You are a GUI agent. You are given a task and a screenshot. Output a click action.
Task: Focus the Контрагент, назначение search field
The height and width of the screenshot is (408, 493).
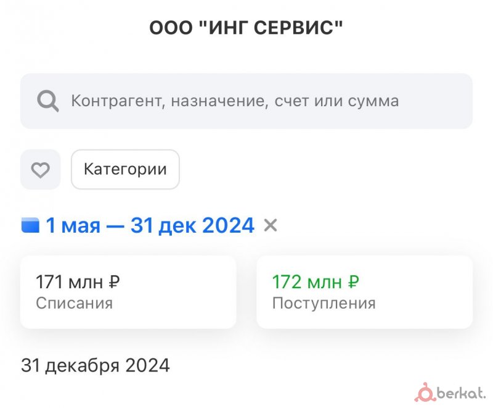[x=246, y=101]
